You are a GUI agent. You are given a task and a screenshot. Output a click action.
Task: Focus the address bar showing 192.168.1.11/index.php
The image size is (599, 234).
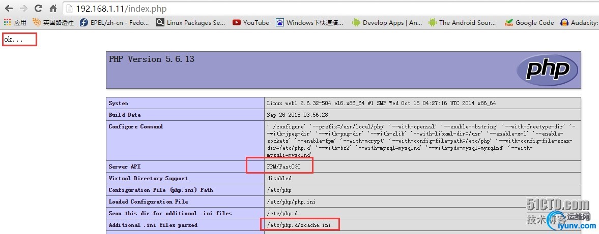pyautogui.click(x=330, y=9)
